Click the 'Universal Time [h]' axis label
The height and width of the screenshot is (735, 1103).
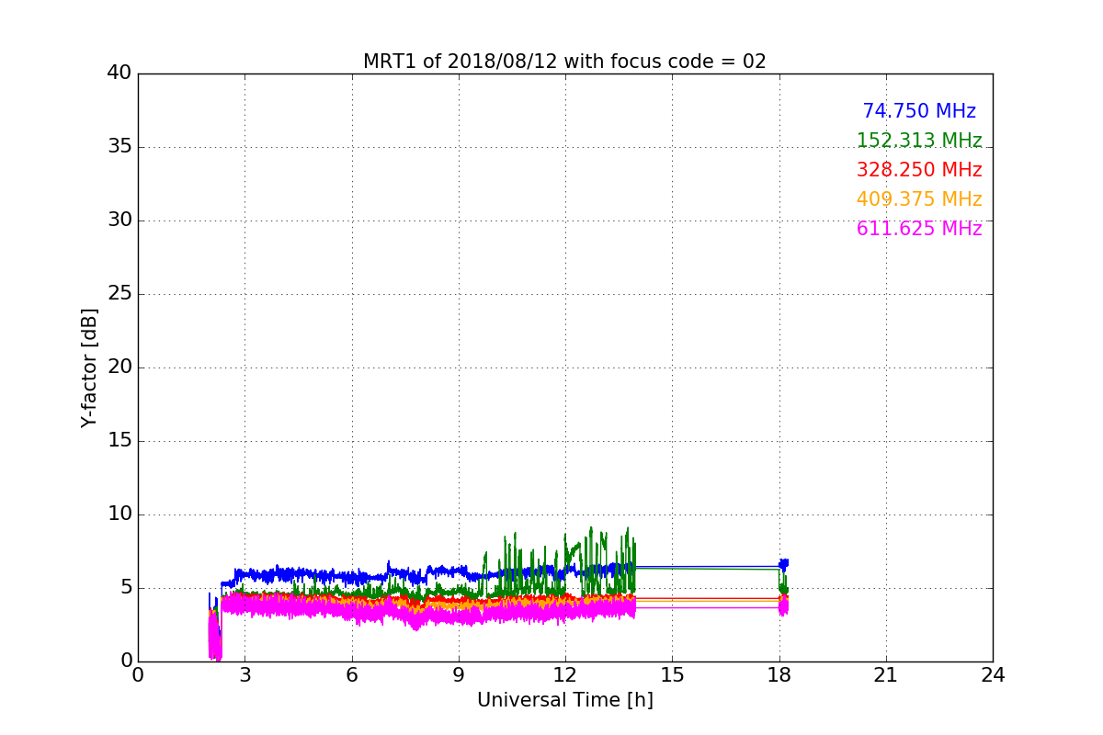pos(564,700)
